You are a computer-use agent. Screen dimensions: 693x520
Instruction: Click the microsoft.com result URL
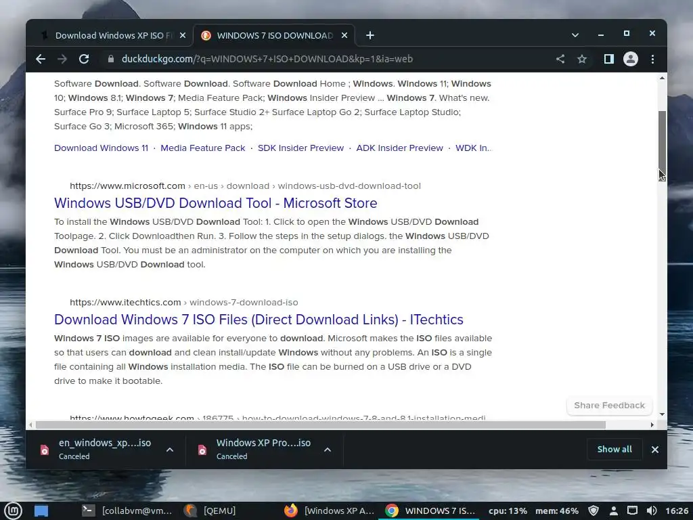(x=245, y=186)
